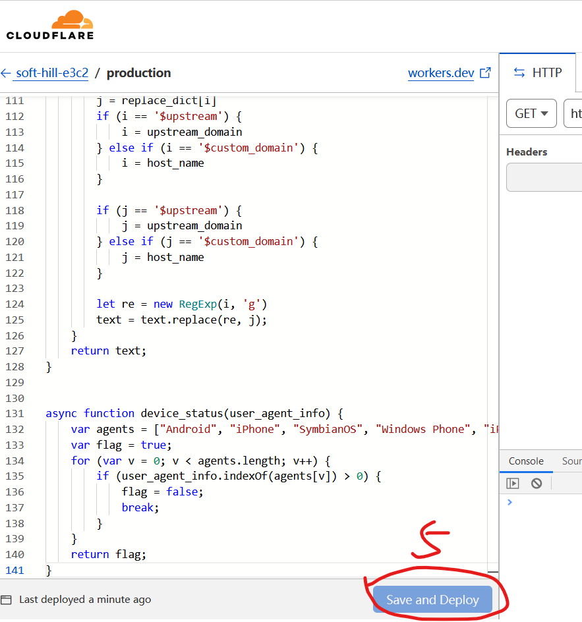
Task: Open the GET request method dropdown
Action: [x=531, y=113]
